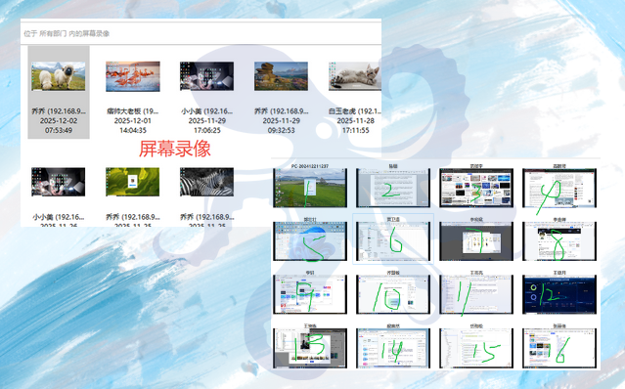The height and width of the screenshot is (389, 625).
Task: Open the monitored screen showing a Word document
Action: click(x=393, y=188)
